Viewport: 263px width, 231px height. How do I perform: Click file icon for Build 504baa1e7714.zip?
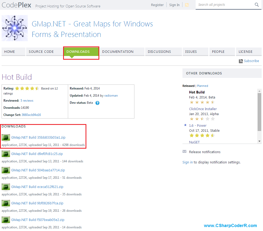[x=6, y=171]
